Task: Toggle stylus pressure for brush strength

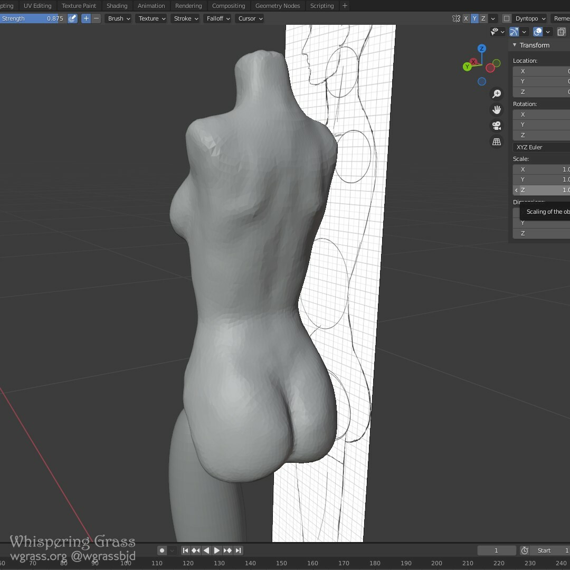Action: click(73, 18)
